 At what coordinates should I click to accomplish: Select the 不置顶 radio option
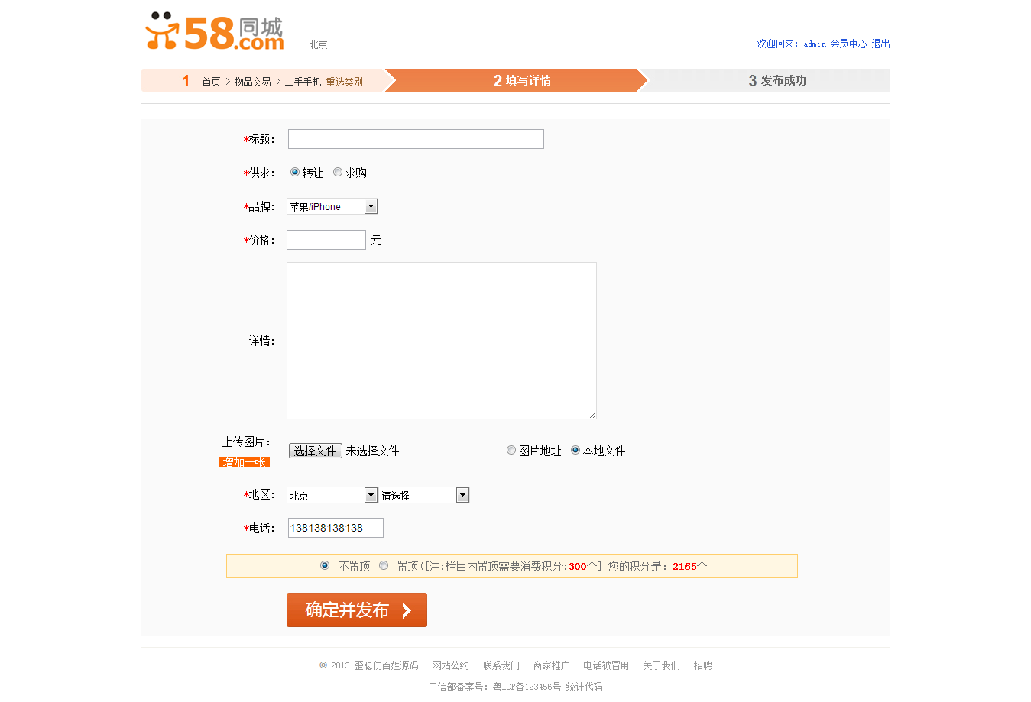coord(325,566)
